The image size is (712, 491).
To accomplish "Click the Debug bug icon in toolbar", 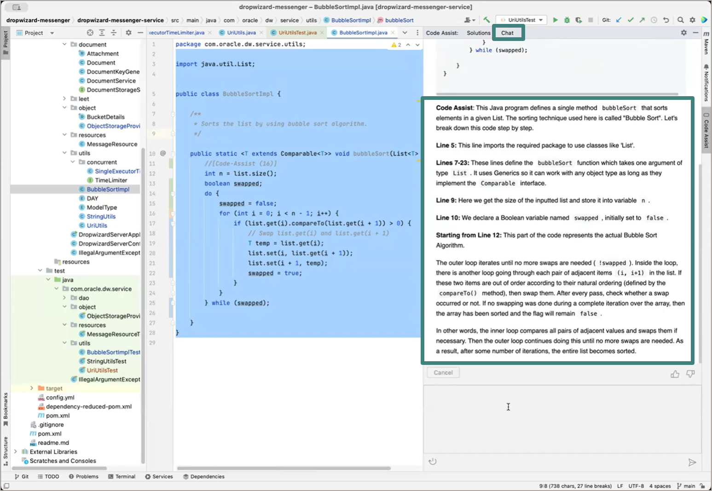I will click(567, 20).
